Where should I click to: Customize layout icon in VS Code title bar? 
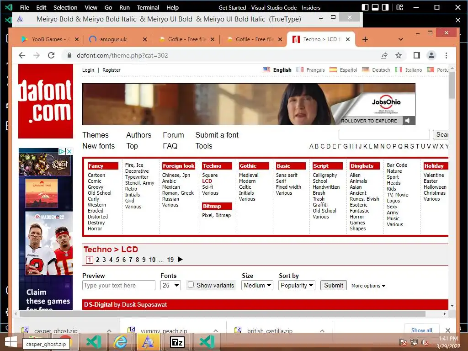click(399, 7)
